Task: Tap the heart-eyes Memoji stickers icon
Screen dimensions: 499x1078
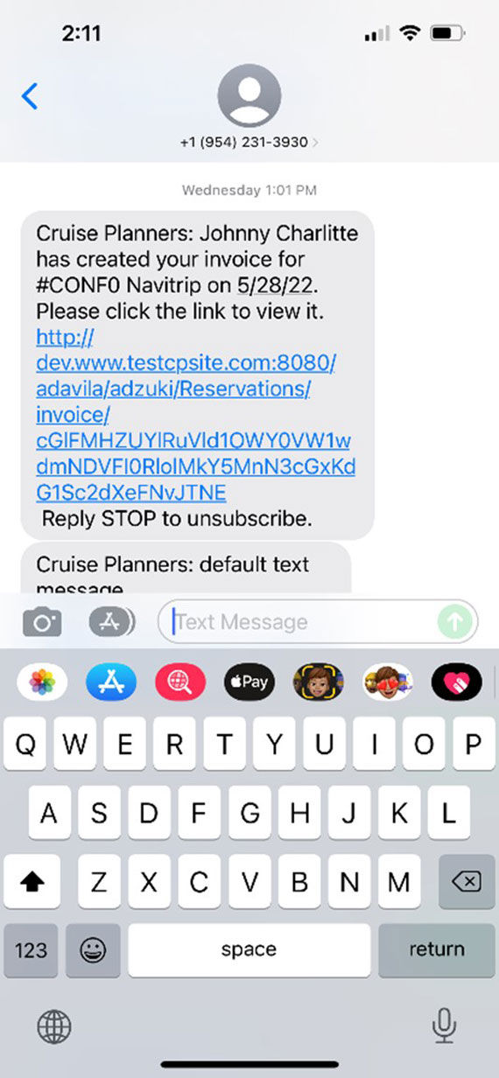Action: (388, 682)
